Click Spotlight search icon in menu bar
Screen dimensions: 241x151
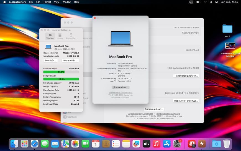tap(211, 2)
